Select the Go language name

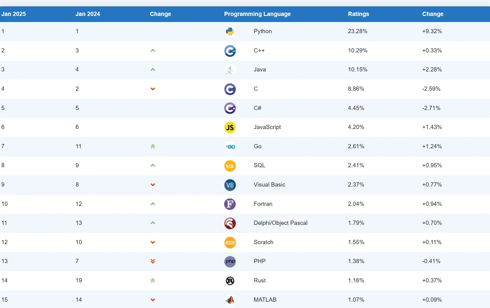click(x=258, y=146)
